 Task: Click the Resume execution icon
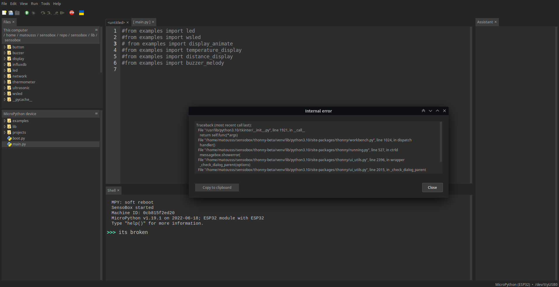[62, 13]
